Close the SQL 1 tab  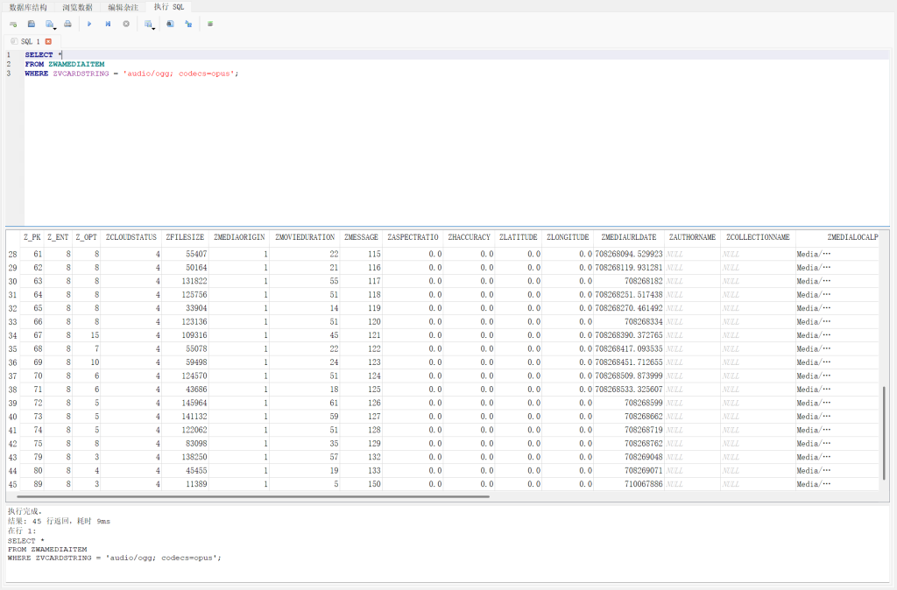pyautogui.click(x=48, y=41)
